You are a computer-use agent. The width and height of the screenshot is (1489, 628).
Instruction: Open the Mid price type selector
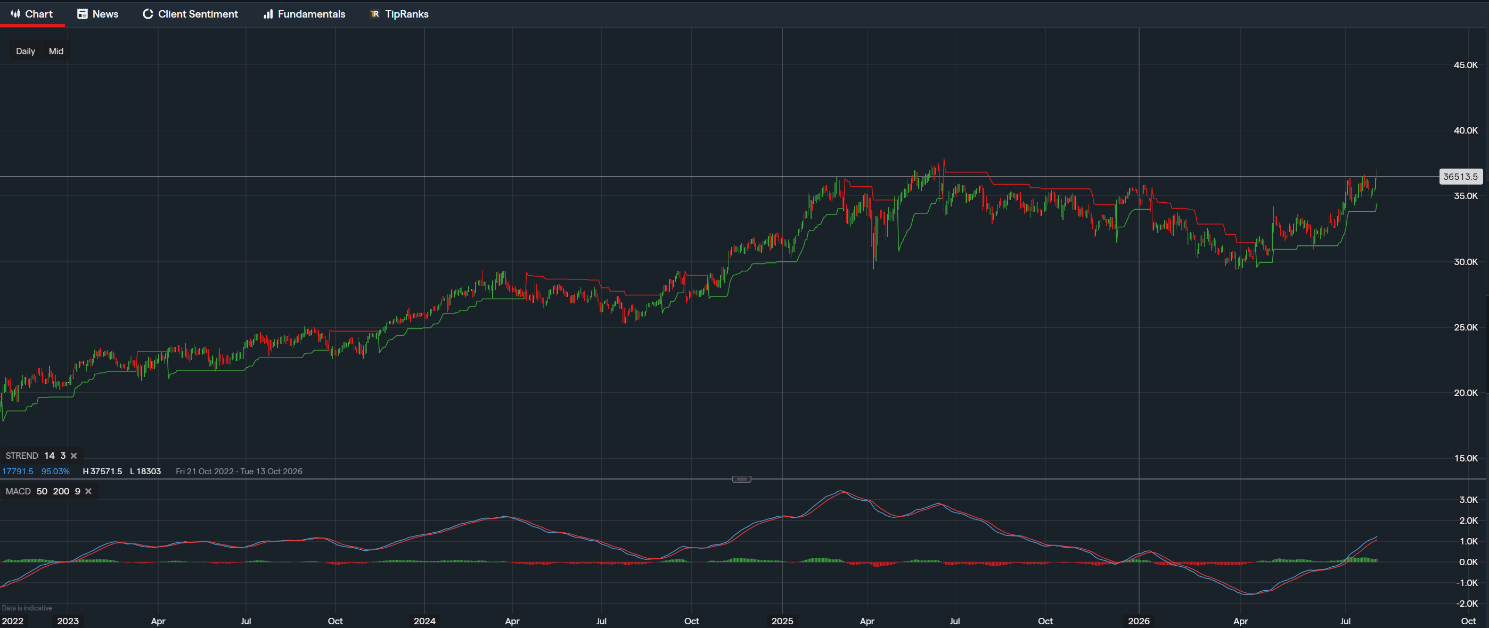click(56, 51)
